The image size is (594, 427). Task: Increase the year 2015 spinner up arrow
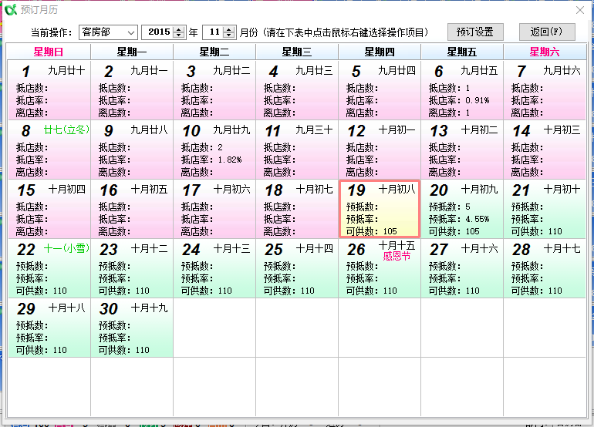tap(179, 29)
